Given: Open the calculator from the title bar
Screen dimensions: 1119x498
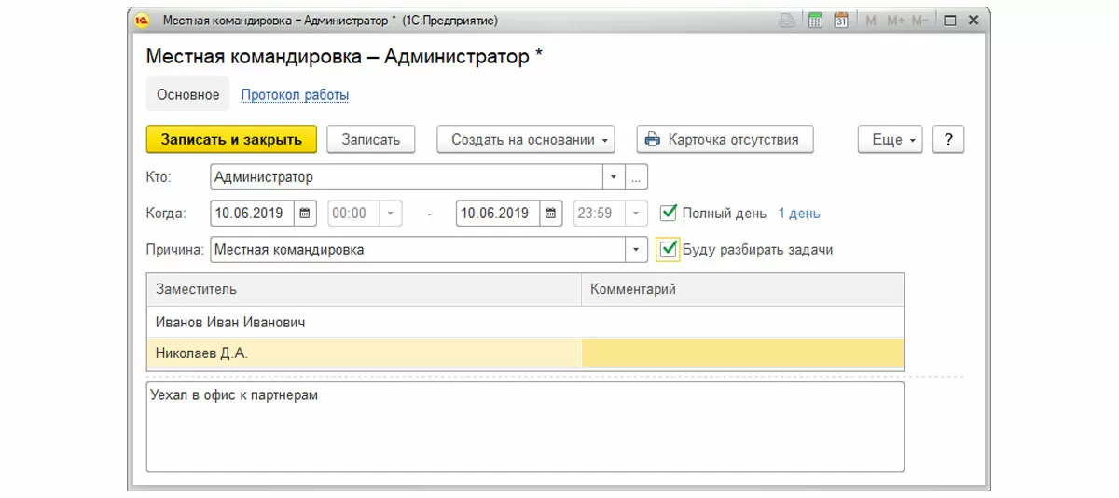Looking at the screenshot, I should pyautogui.click(x=815, y=21).
